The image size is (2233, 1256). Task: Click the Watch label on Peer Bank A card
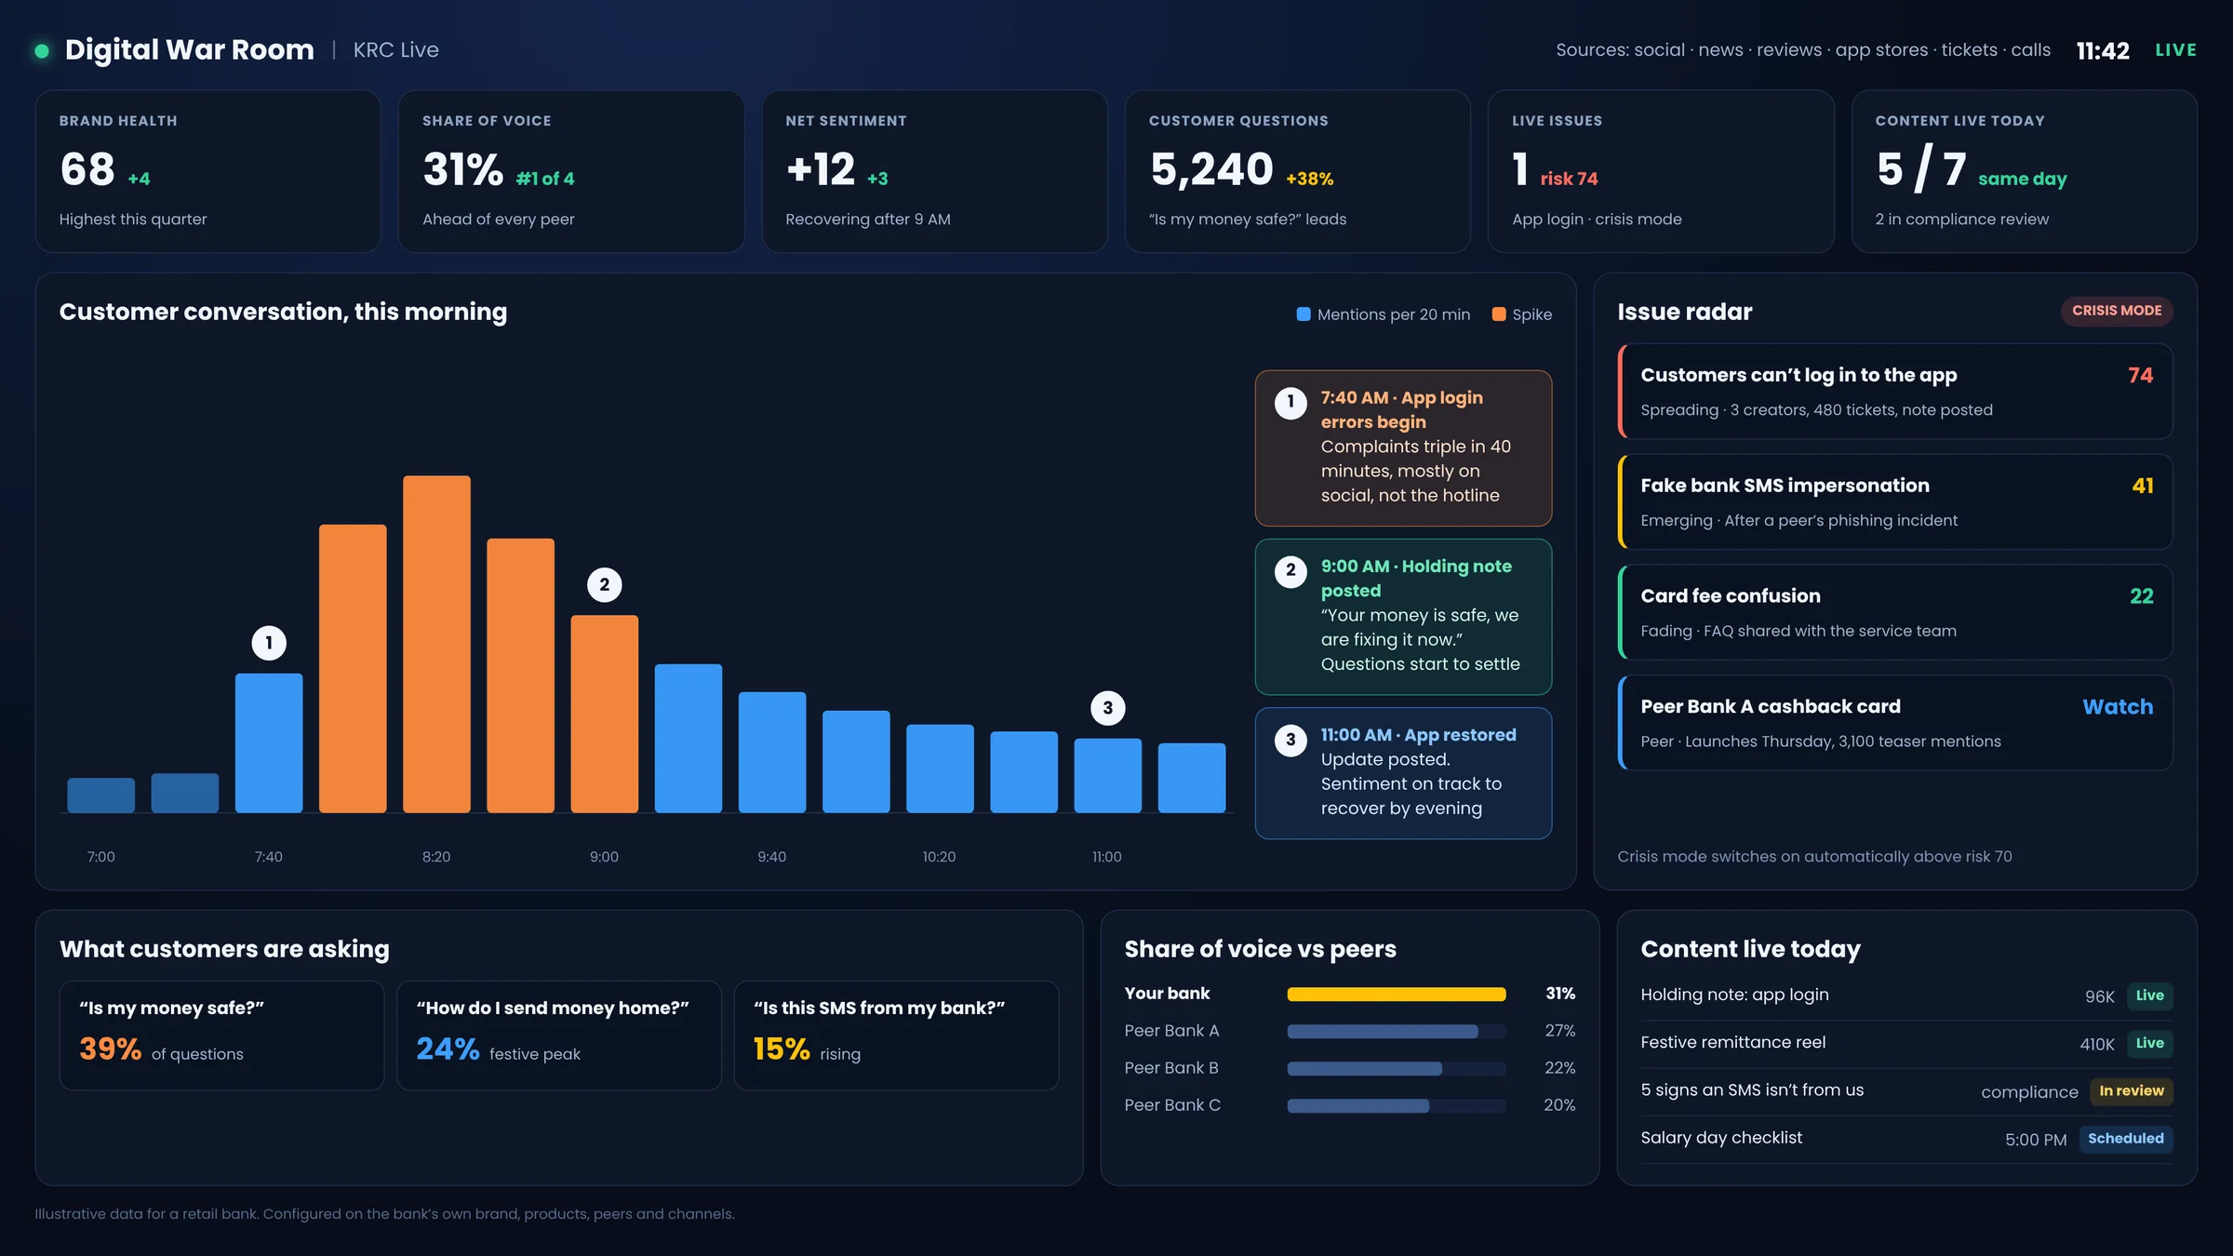pyautogui.click(x=2118, y=707)
